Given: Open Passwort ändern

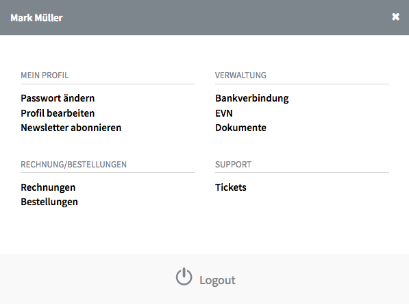Looking at the screenshot, I should pos(58,98).
